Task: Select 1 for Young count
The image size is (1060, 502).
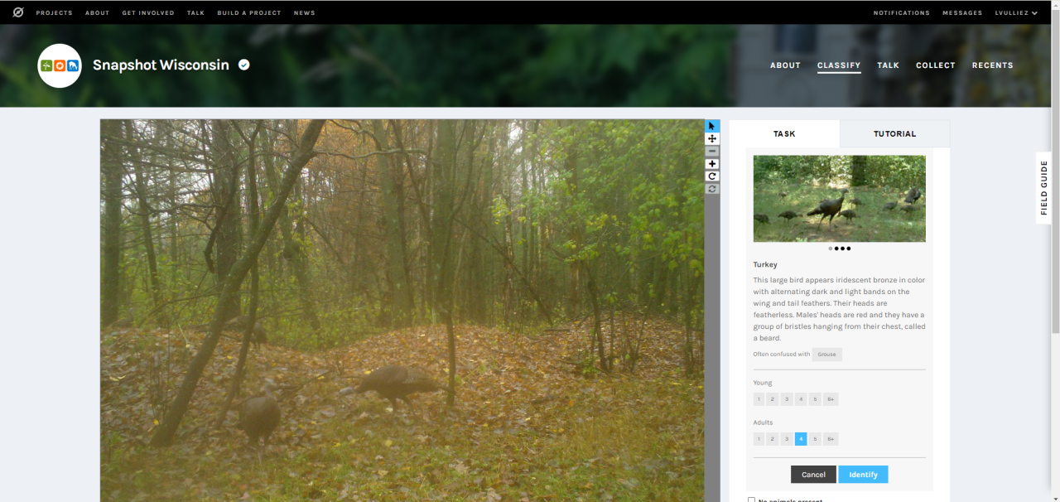Action: click(x=759, y=399)
